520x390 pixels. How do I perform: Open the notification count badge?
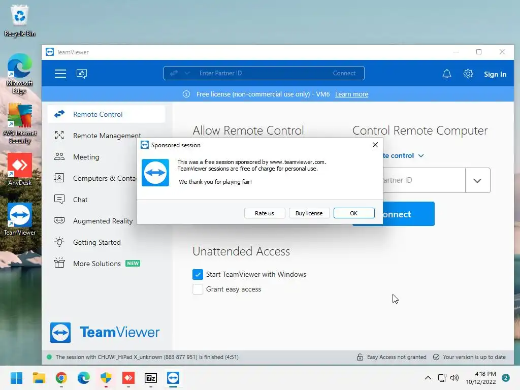(505, 378)
